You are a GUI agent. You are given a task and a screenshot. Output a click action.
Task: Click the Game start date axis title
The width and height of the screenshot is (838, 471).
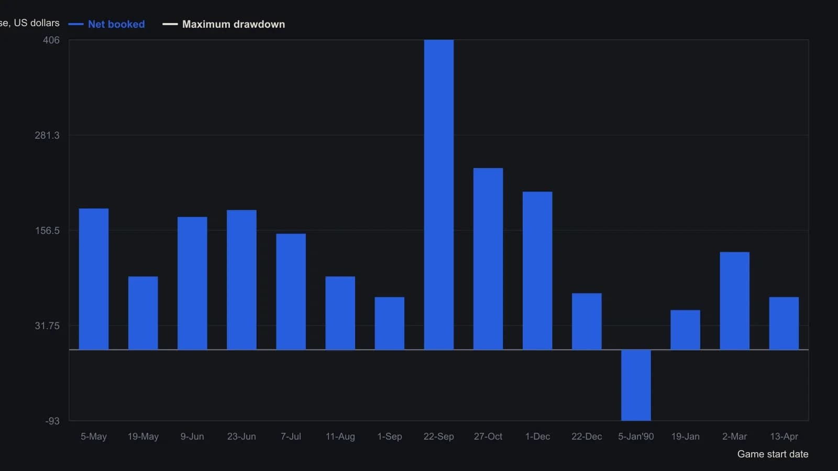click(773, 454)
